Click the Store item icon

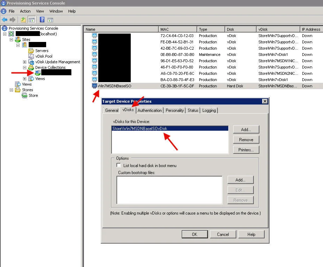pyautogui.click(x=24, y=95)
